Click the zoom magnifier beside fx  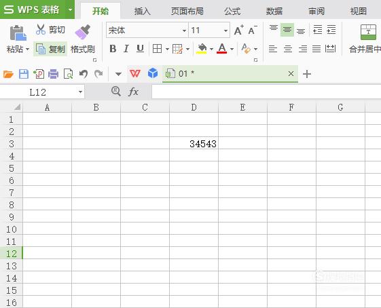pyautogui.click(x=116, y=92)
